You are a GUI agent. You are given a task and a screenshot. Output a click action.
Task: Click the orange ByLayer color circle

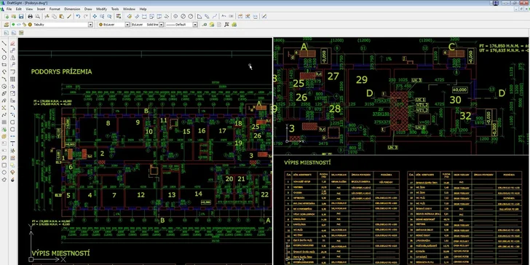click(x=100, y=24)
